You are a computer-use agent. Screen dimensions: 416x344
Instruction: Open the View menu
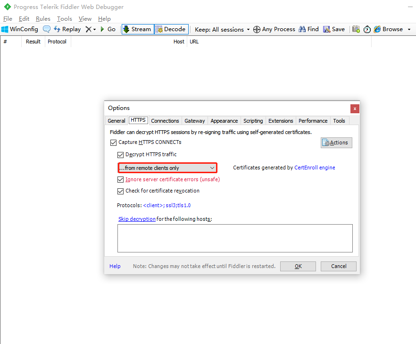point(85,18)
